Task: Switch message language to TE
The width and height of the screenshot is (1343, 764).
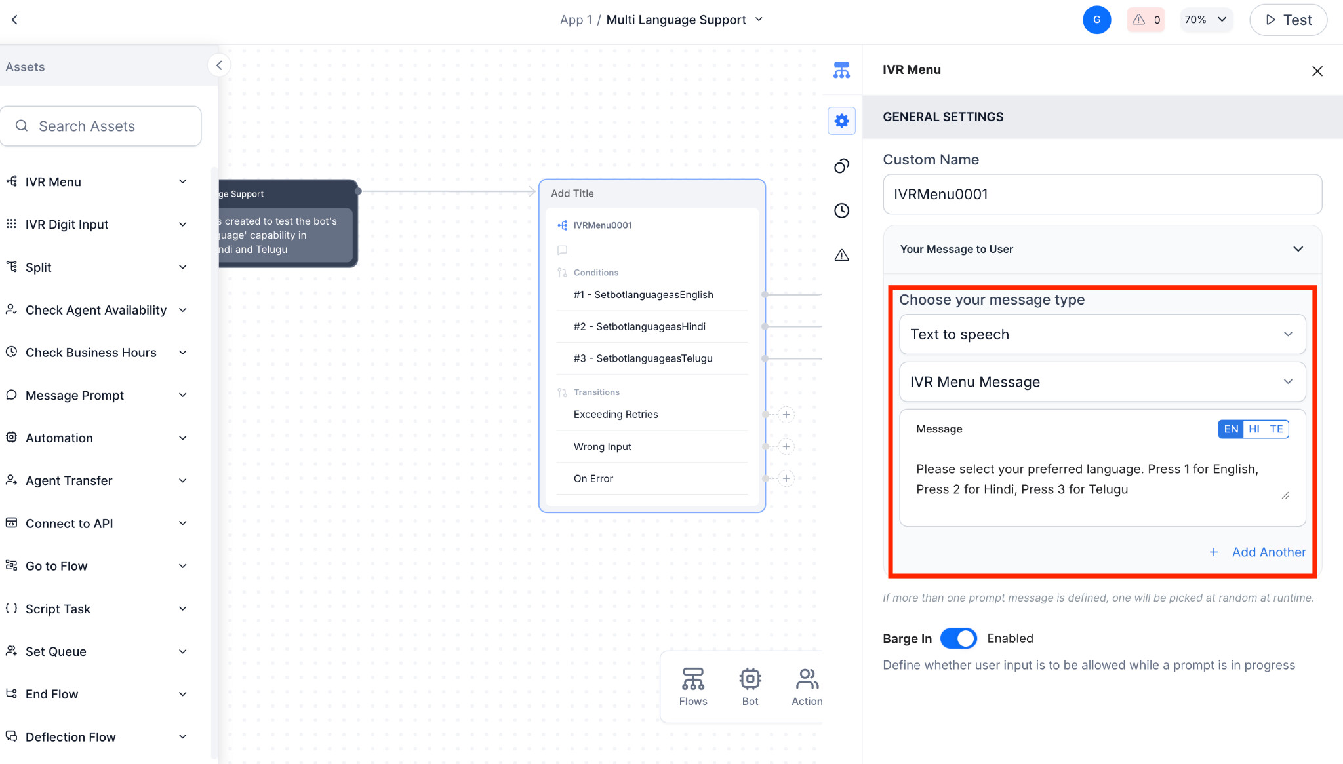Action: (1275, 429)
